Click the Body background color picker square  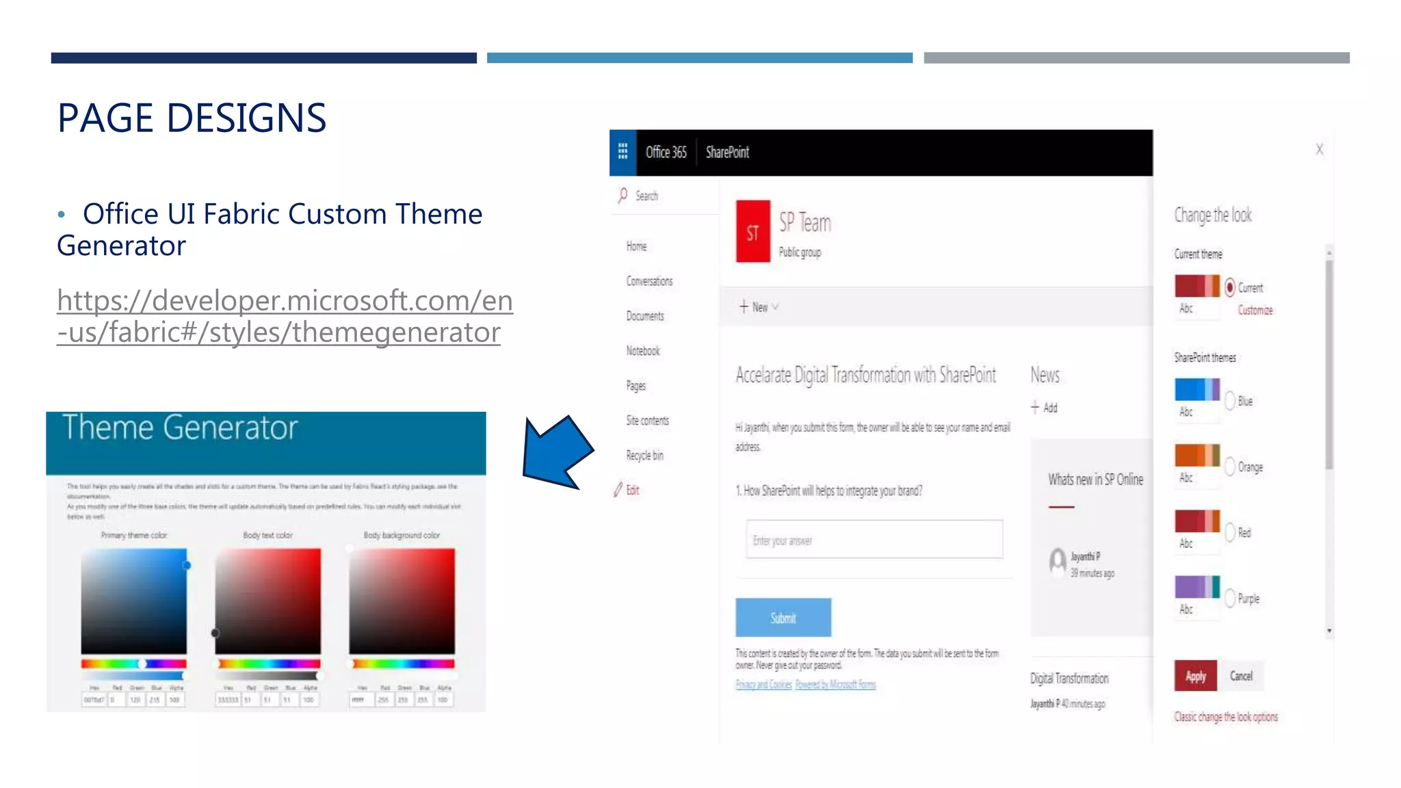pos(402,601)
